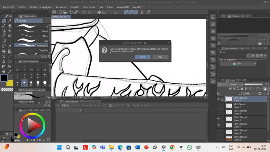Select the Lasso selection tool
The height and width of the screenshot is (152, 270).
[x=4, y=46]
